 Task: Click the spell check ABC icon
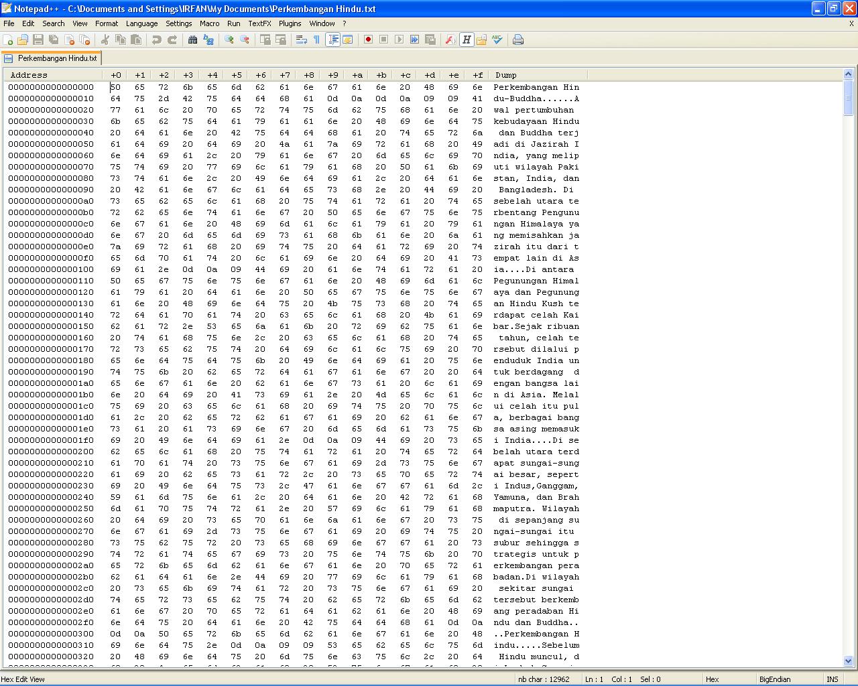point(497,40)
